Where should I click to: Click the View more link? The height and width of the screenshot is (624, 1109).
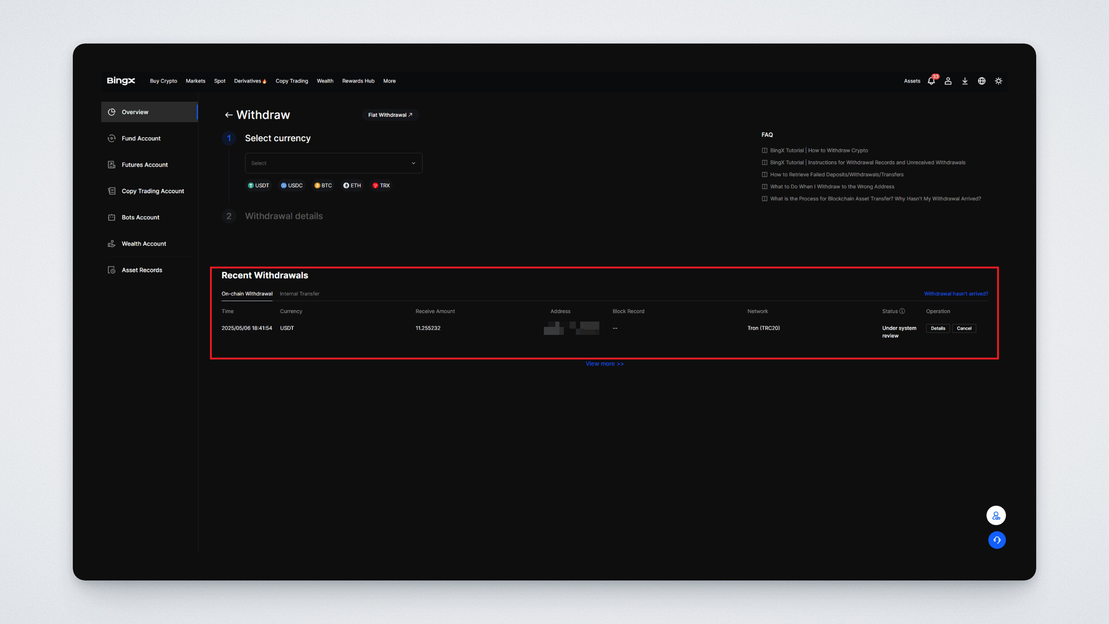point(604,364)
